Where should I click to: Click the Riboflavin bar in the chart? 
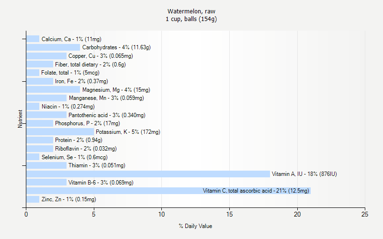40,149
